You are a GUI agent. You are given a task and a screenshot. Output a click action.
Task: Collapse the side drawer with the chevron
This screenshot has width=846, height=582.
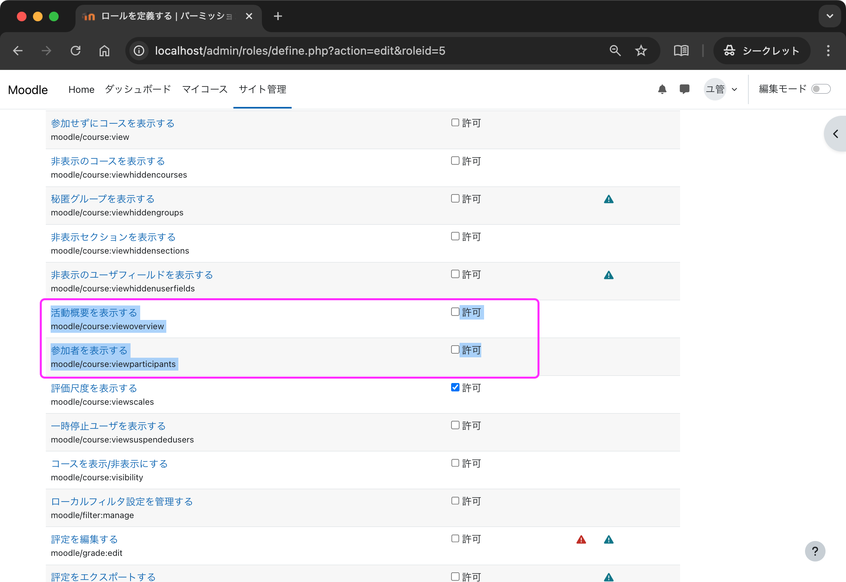(x=835, y=134)
